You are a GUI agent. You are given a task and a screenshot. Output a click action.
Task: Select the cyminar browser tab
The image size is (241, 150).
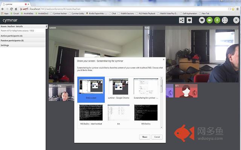[x=15, y=4]
